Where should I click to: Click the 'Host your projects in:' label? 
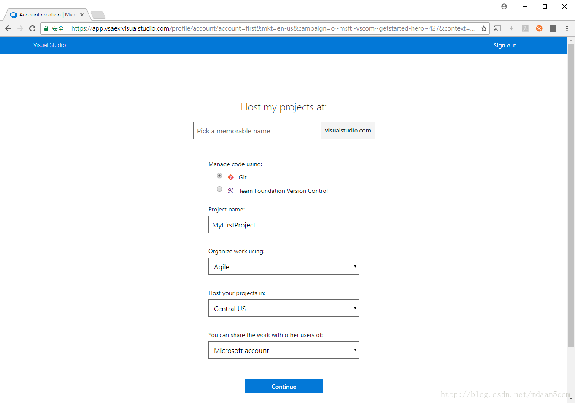[x=237, y=293]
